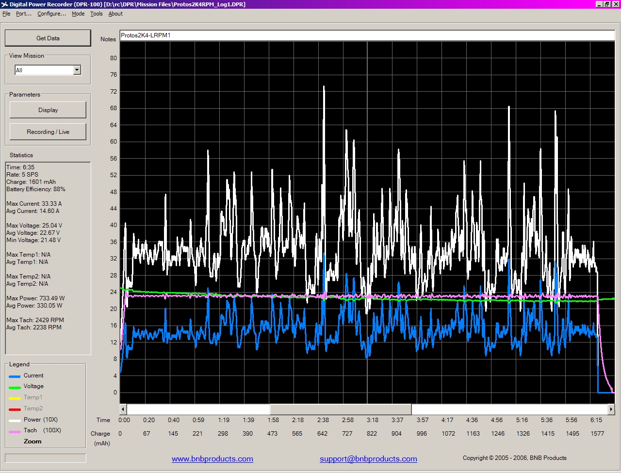
Task: Click the chart scrollbar right arrow
Action: 611,409
